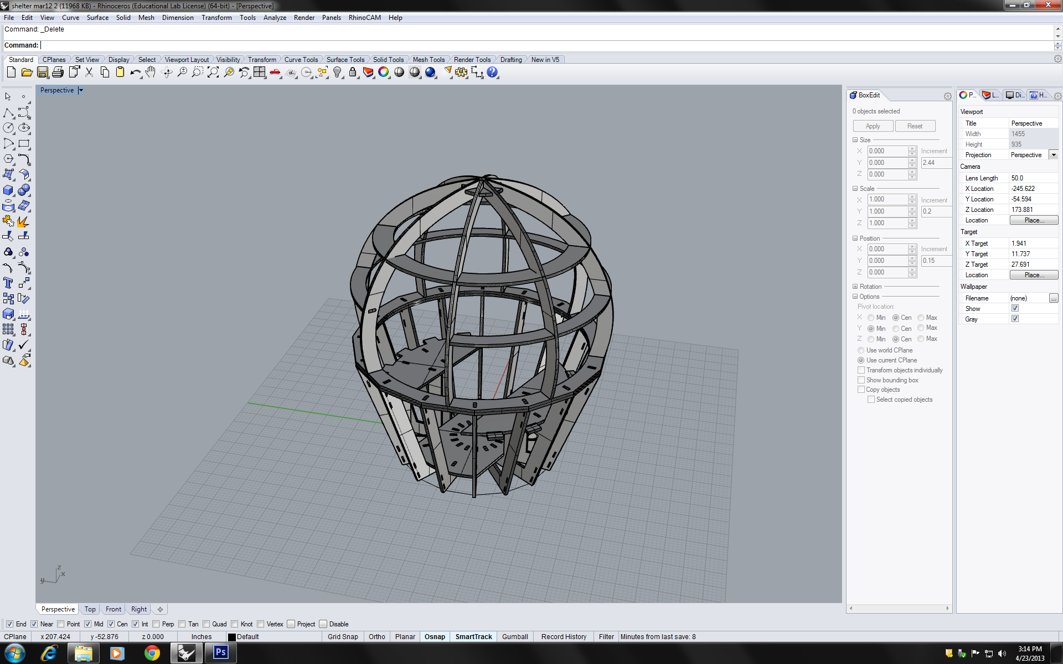
Task: Click the Size X value stepper arrows
Action: pos(912,151)
